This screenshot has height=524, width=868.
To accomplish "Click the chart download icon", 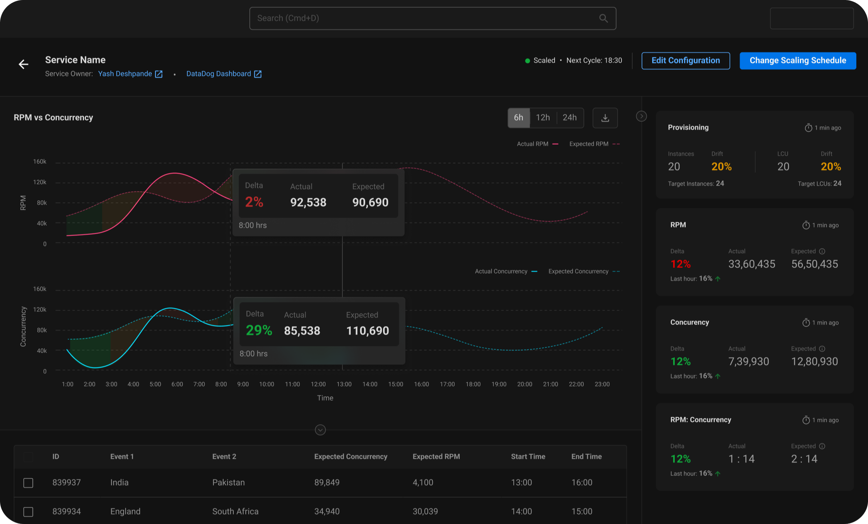I will tap(605, 118).
